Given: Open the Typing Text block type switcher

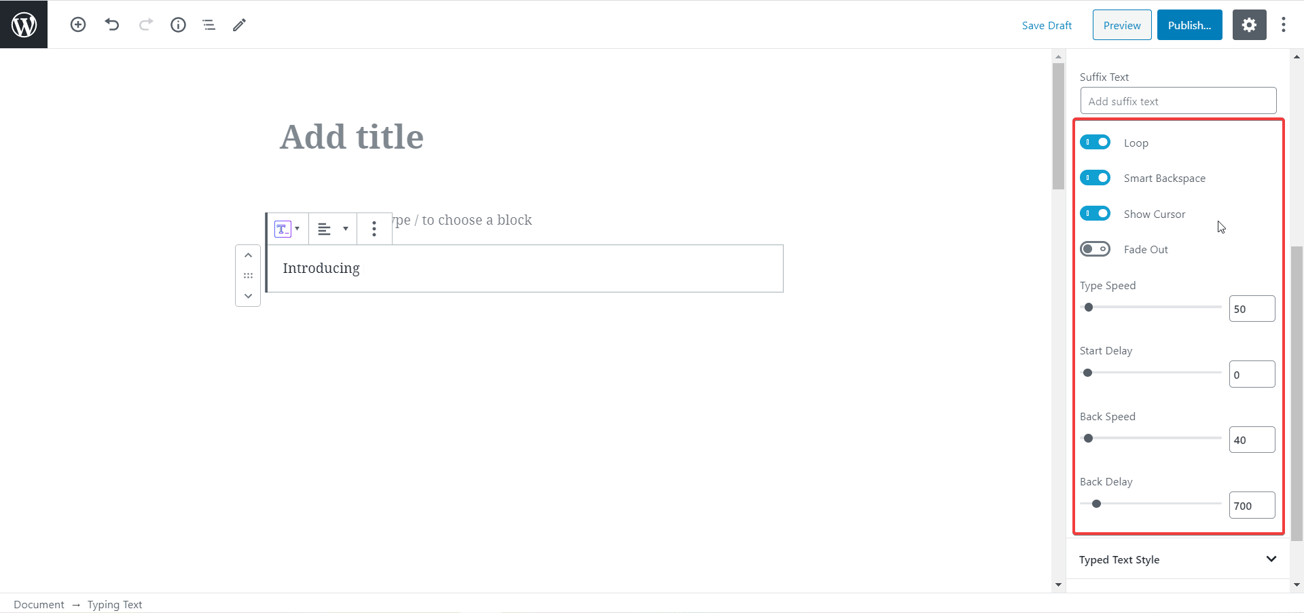Looking at the screenshot, I should point(287,229).
